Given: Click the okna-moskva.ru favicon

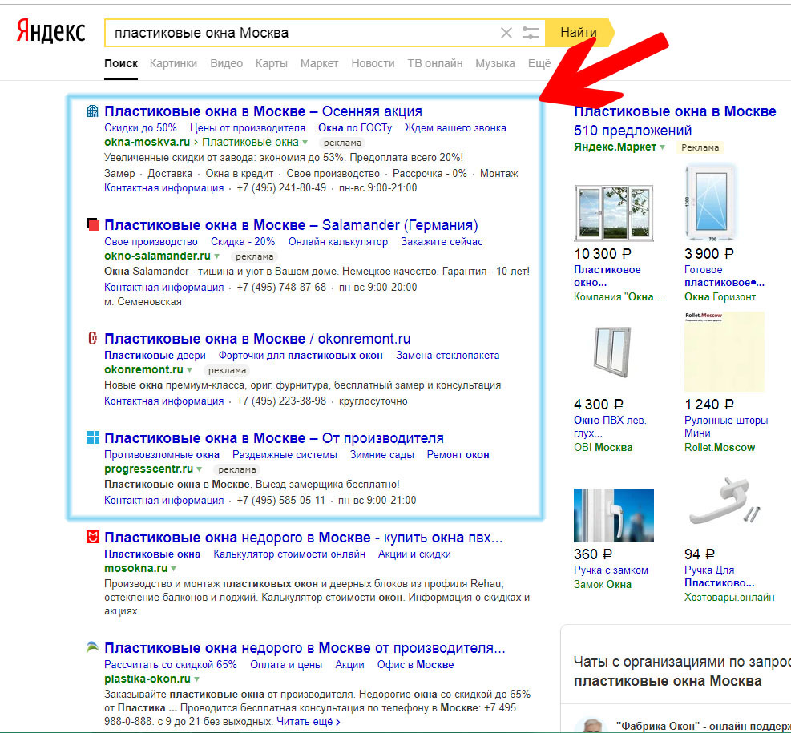Looking at the screenshot, I should tap(92, 111).
